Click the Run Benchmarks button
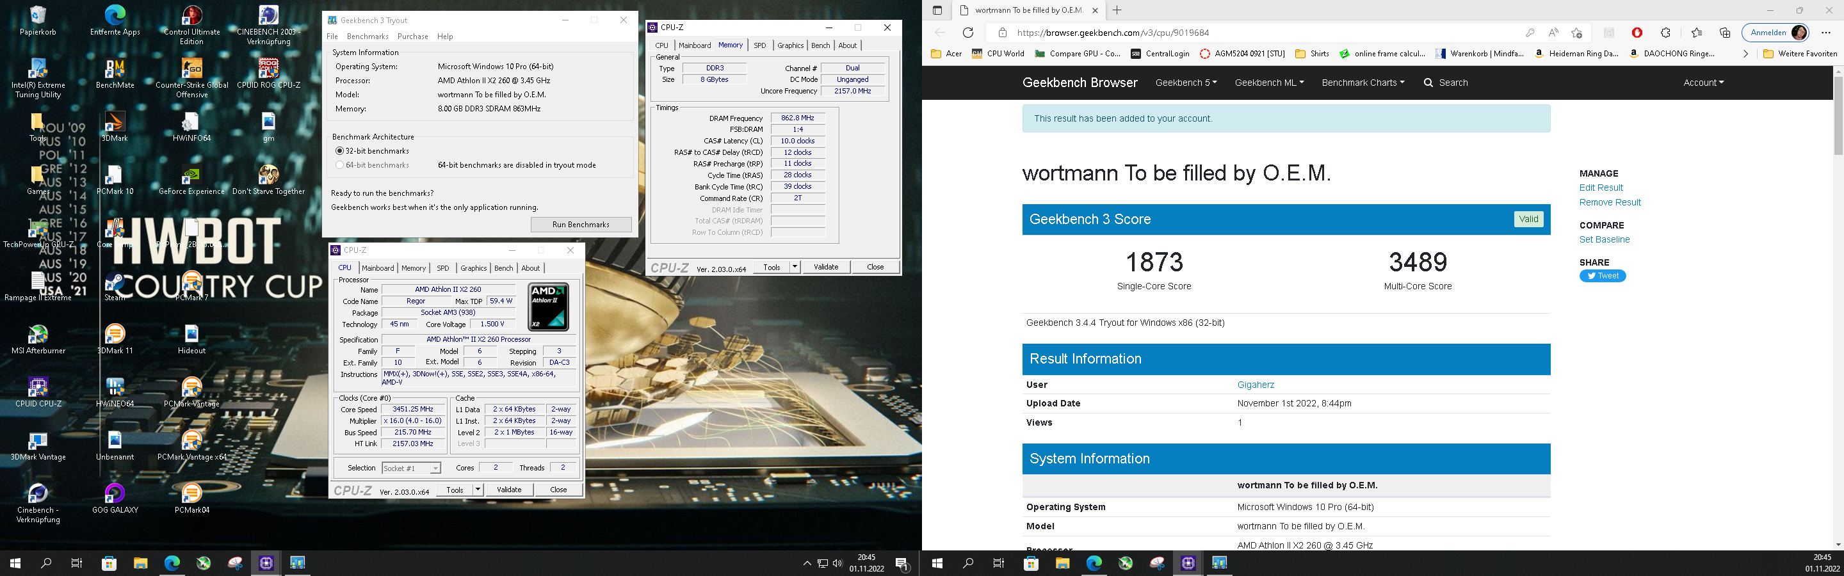The width and height of the screenshot is (1844, 576). 581,225
